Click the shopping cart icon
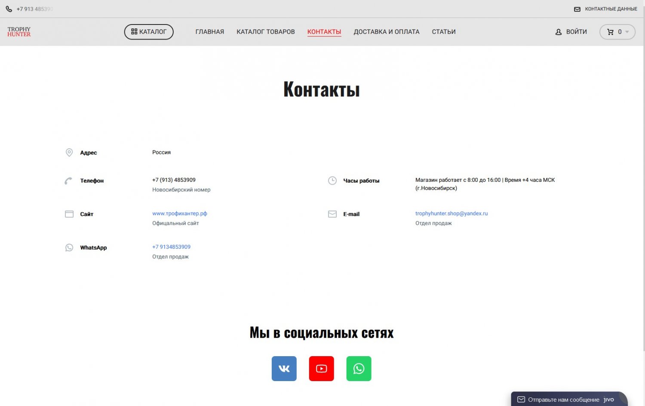645x406 pixels. 610,32
